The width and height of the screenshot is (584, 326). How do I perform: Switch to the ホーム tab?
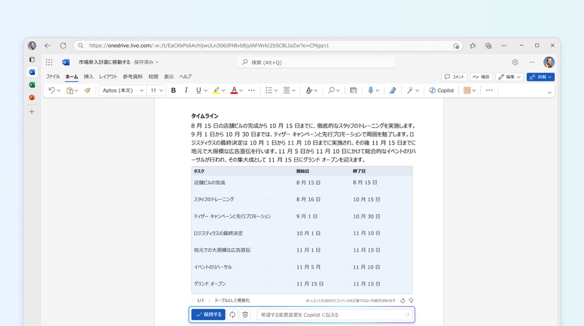pyautogui.click(x=71, y=77)
